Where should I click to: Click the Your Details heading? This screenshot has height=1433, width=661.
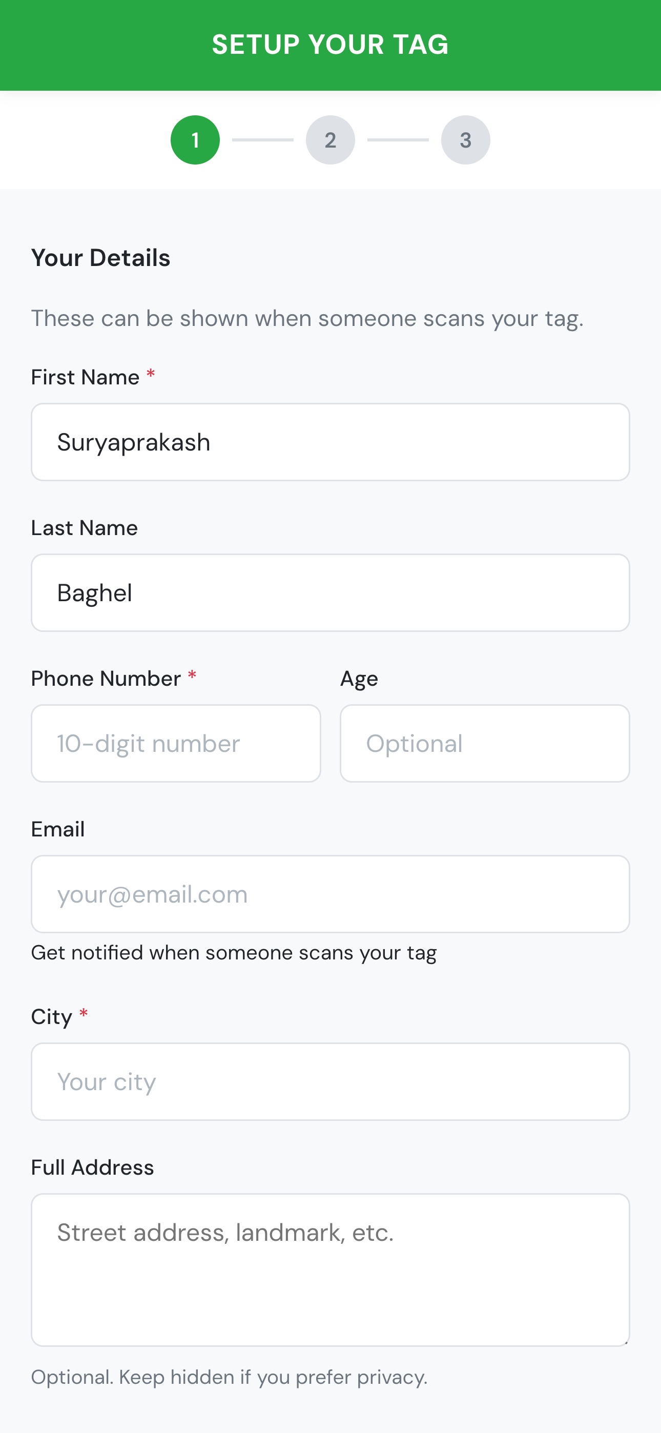click(101, 257)
